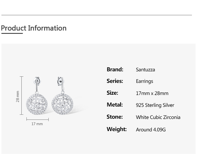Image resolution: width=197 pixels, height=168 pixels.
Task: Select the Santuzza brand name text
Action: point(145,70)
